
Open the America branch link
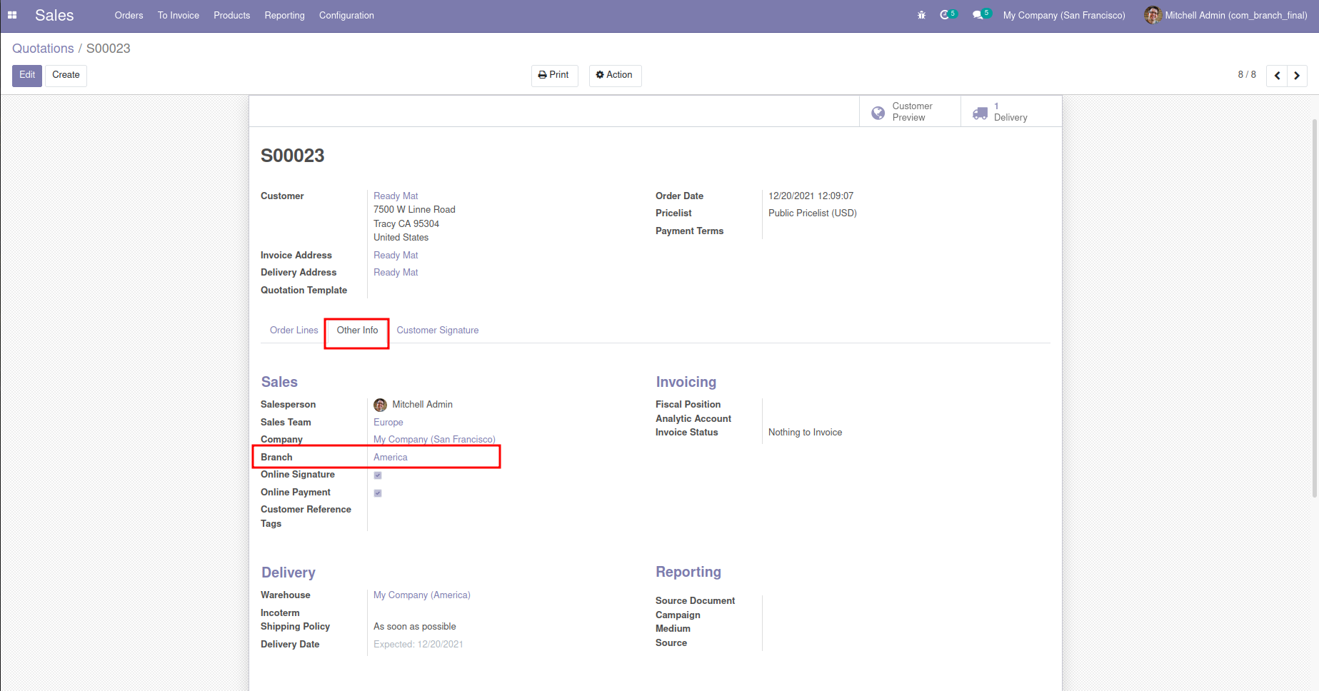[391, 458]
